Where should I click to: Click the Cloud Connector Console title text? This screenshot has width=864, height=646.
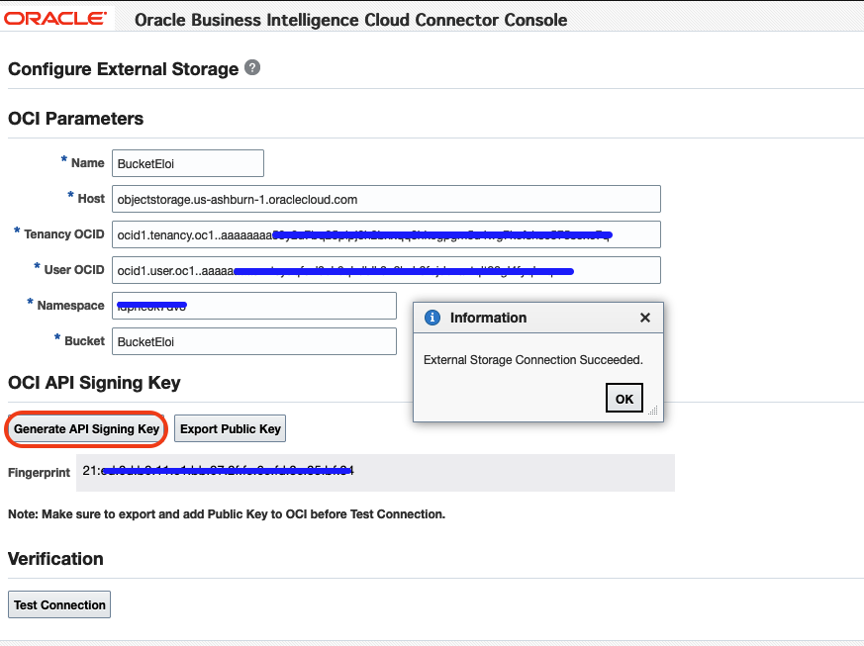[x=350, y=19]
